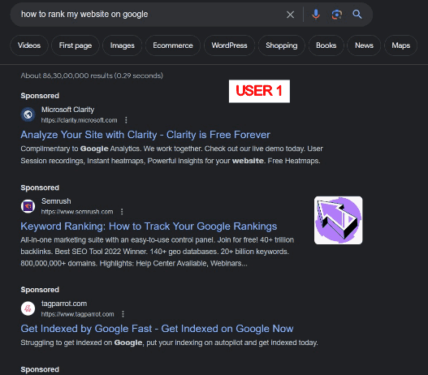Open Semrush ad options three-dot menu
Viewport: 428px width, 375px height.
coord(122,212)
